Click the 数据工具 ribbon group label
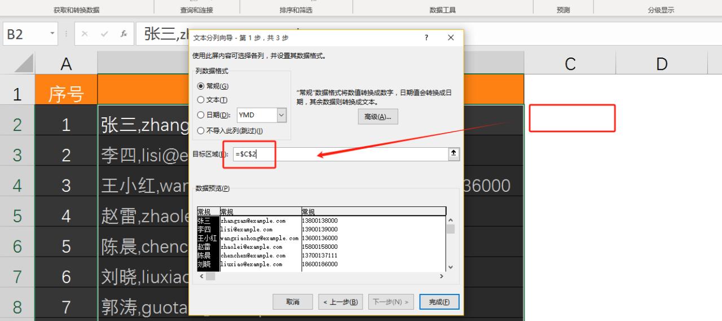This screenshot has height=321, width=722. tap(443, 10)
